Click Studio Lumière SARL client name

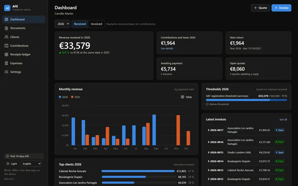[x=239, y=153]
